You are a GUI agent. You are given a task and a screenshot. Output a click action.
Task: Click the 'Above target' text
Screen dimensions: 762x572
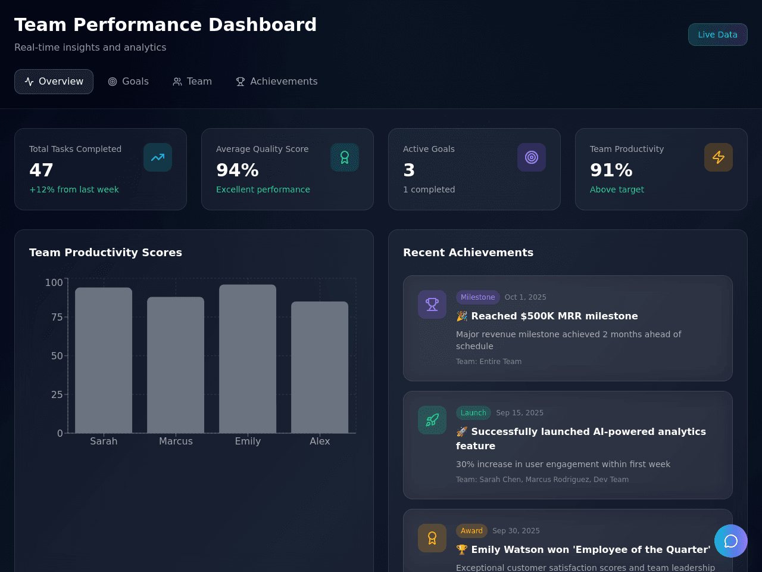(x=617, y=189)
